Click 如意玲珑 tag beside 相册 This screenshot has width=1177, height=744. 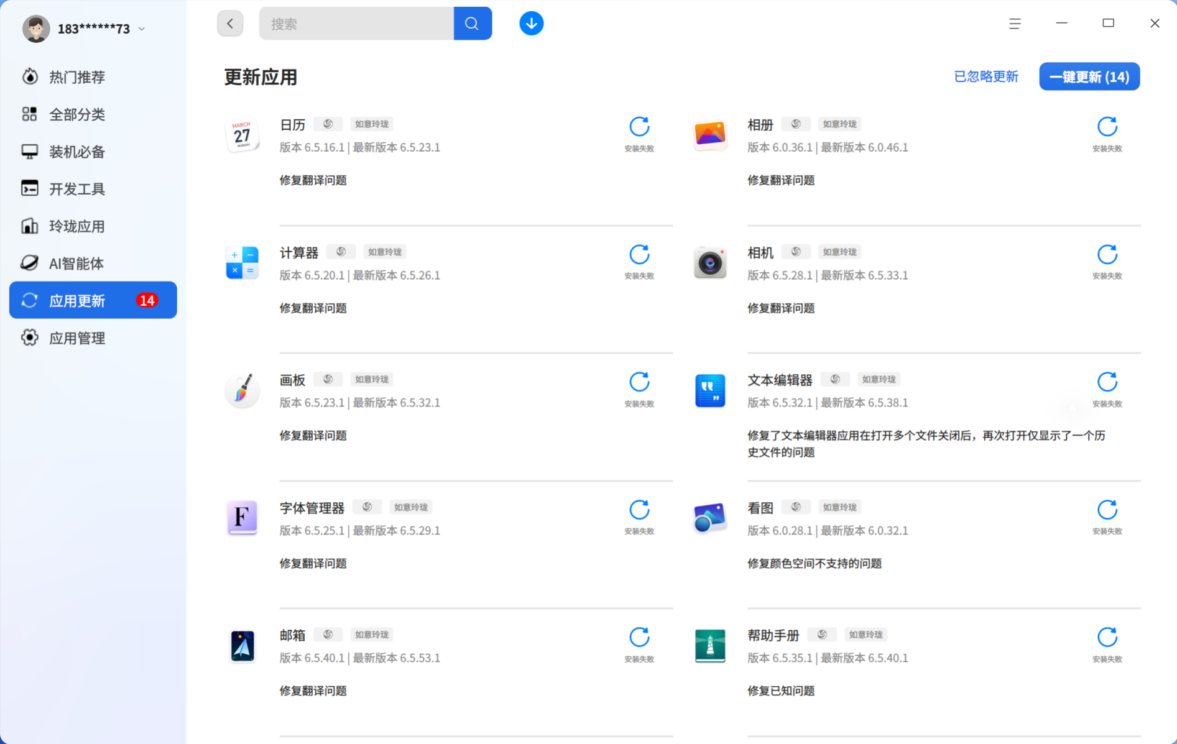click(x=839, y=124)
